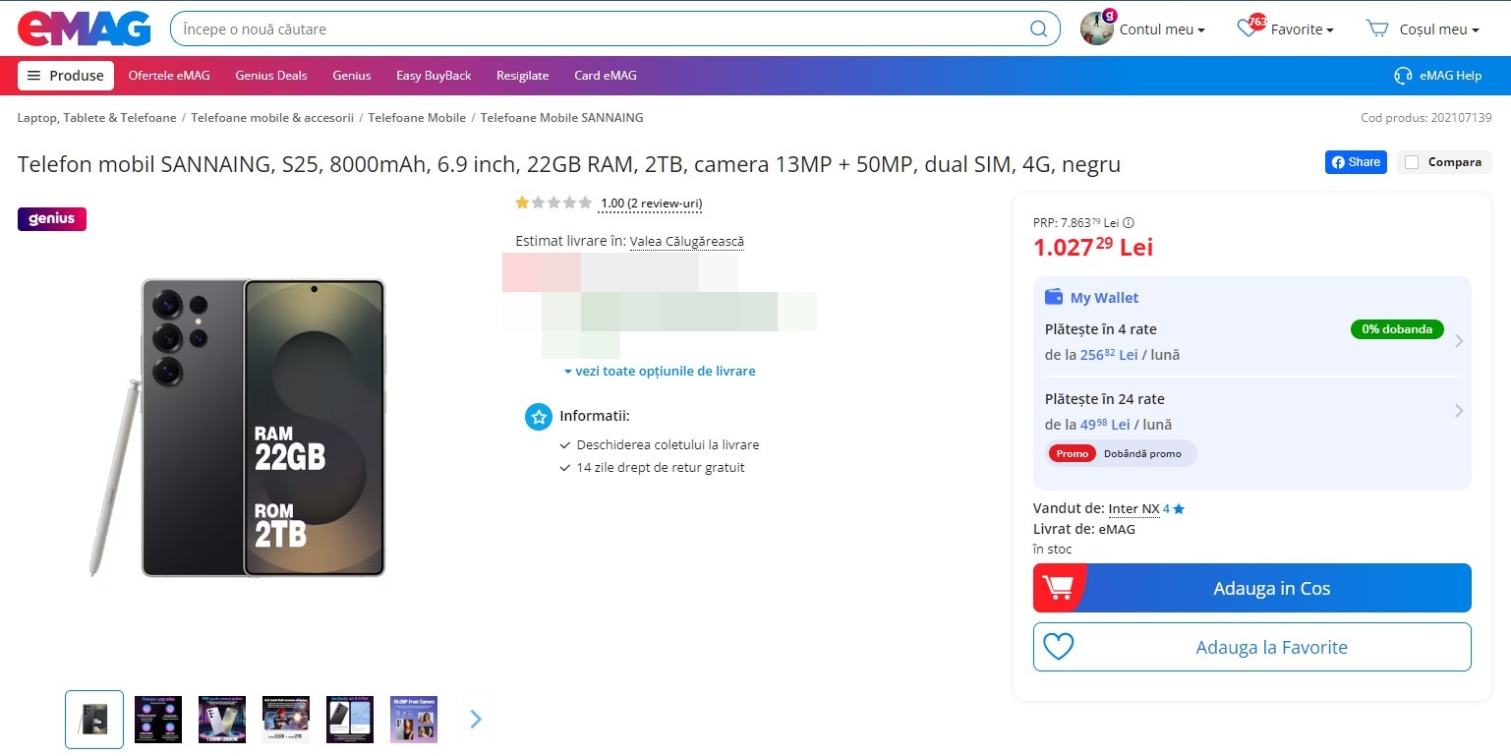Click the Adauga la Favorite button
1511x756 pixels.
click(1251, 647)
